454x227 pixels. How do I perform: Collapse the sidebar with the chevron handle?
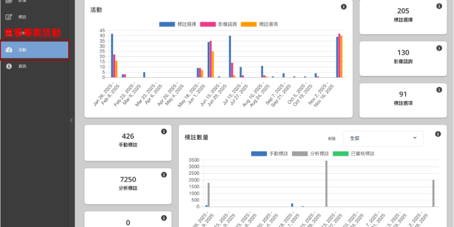(71, 120)
